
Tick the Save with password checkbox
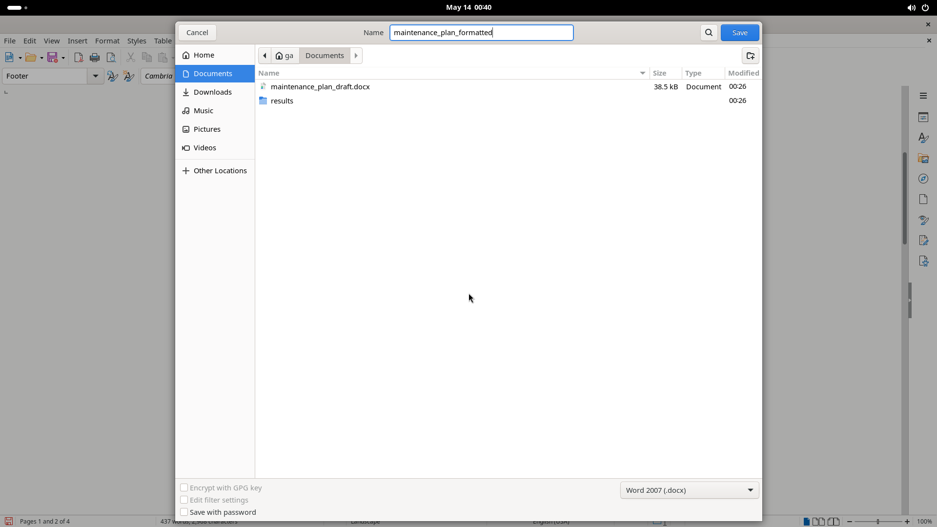(x=184, y=512)
